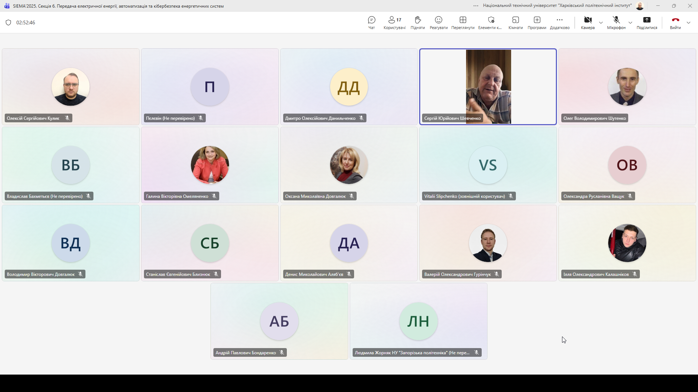Expand the leave options chevron

point(689,23)
